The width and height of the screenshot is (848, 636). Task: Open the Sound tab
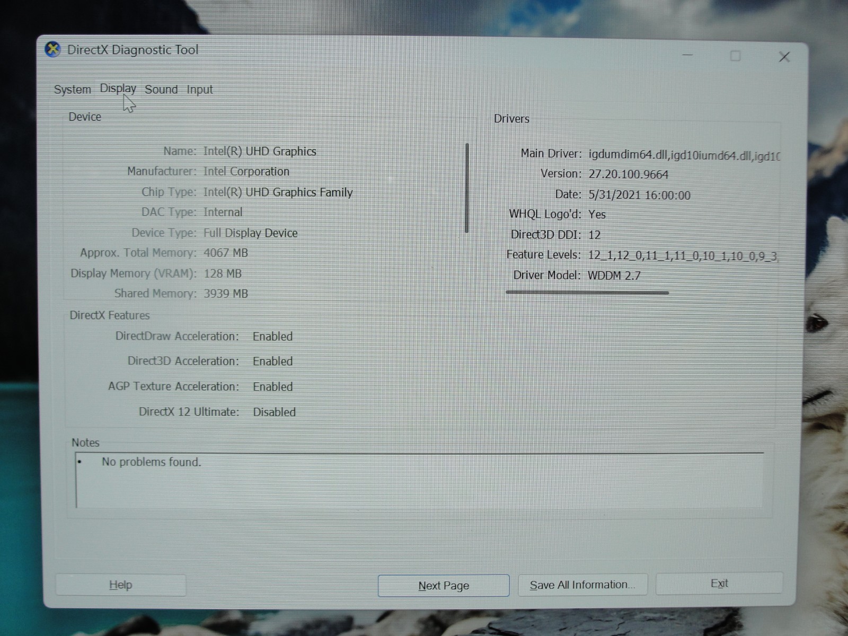(161, 90)
